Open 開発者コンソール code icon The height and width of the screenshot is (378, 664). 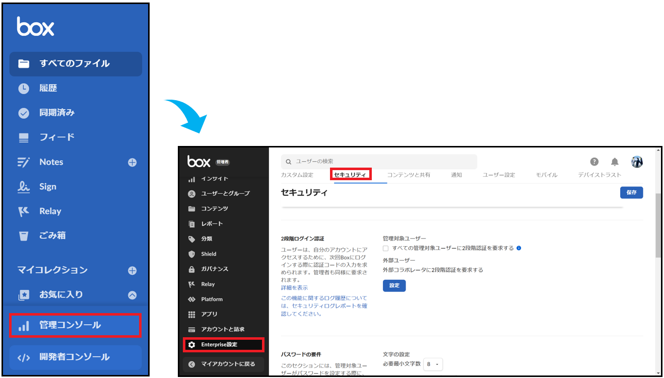(x=24, y=358)
